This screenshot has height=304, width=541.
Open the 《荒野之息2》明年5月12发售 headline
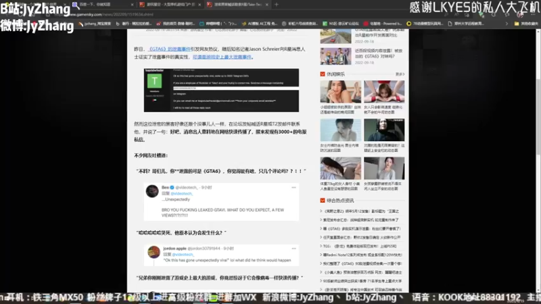coord(361,211)
